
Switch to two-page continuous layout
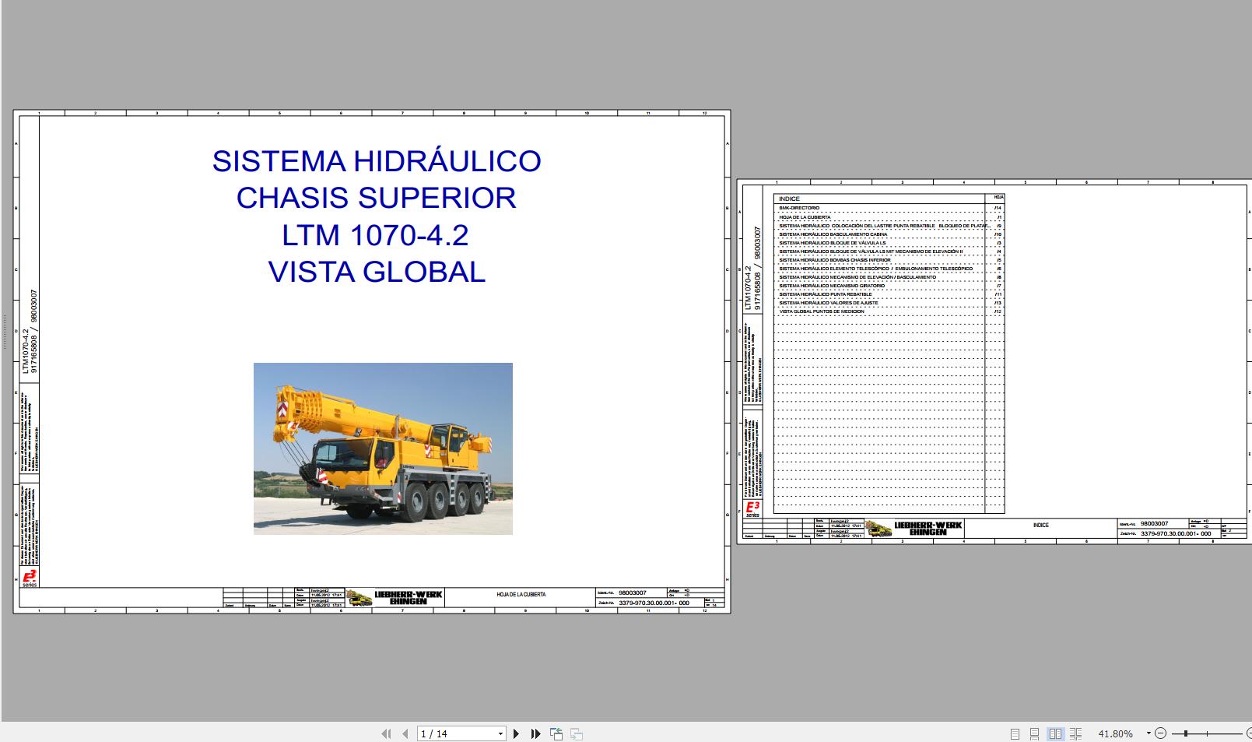pos(1076,733)
